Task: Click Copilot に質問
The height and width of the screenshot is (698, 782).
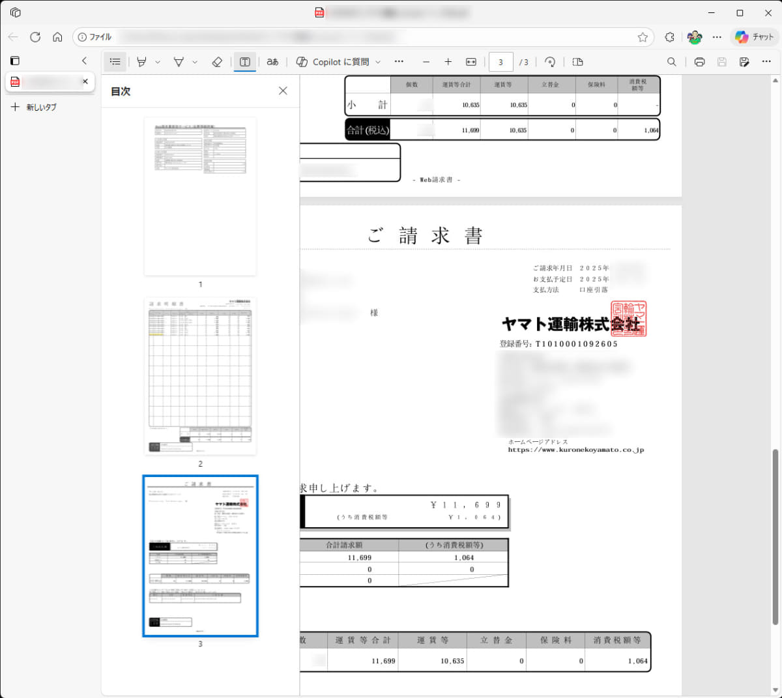Action: [332, 62]
